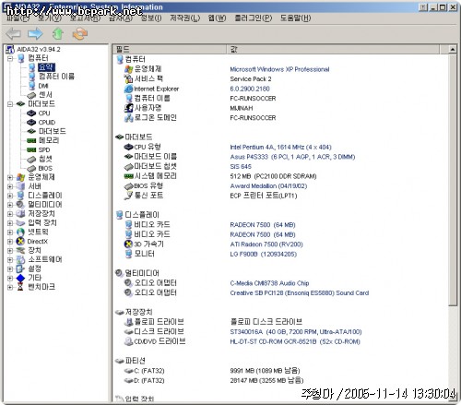
Task: Open the 도움말(H) menu
Action: coord(295,18)
